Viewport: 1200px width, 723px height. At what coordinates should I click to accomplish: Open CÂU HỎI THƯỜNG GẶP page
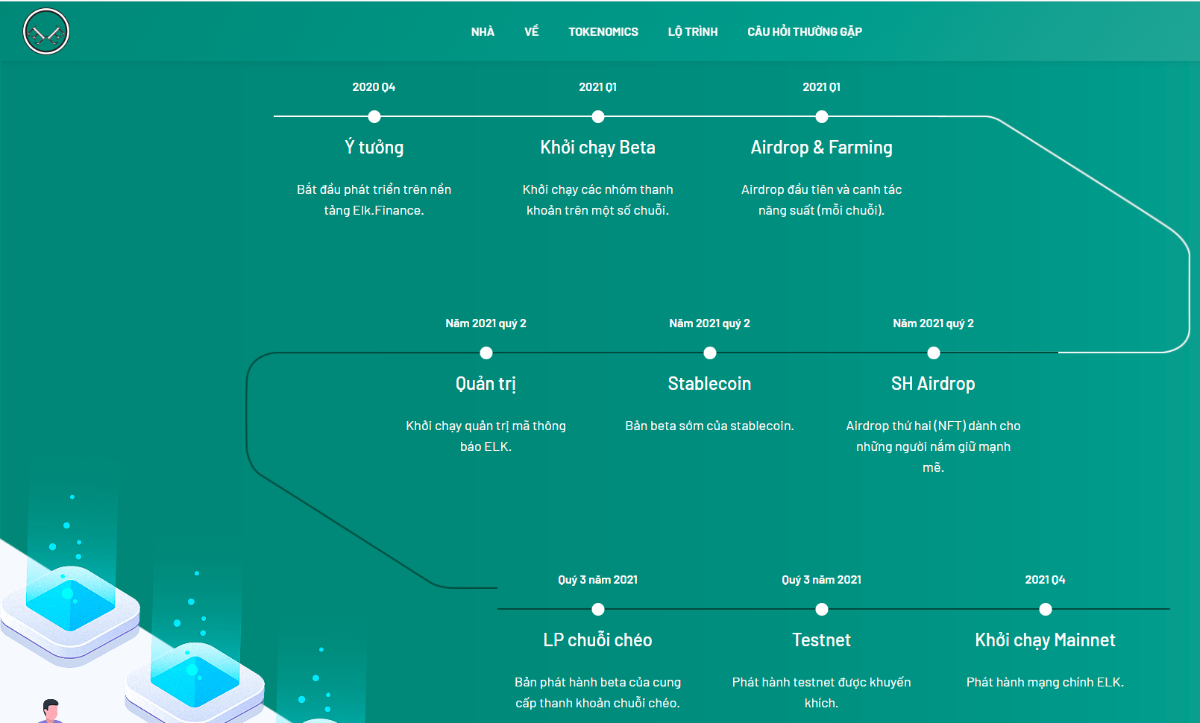tap(804, 32)
